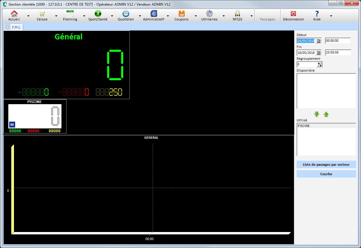Select the Sport/Santé runner icon

98,14
